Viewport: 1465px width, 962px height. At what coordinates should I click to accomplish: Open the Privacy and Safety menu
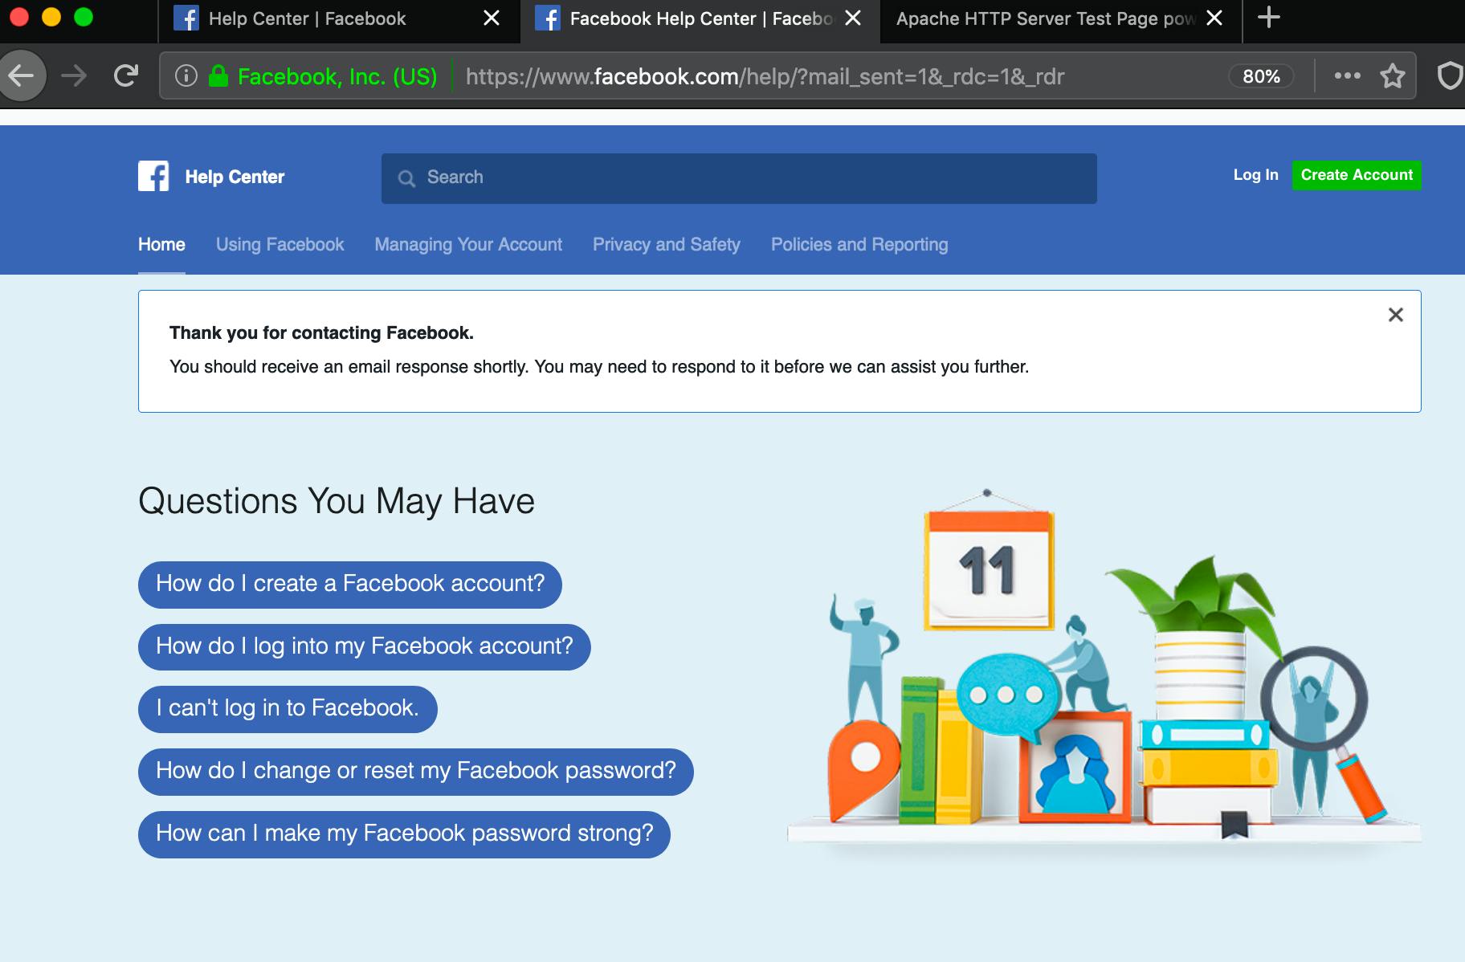[666, 245]
